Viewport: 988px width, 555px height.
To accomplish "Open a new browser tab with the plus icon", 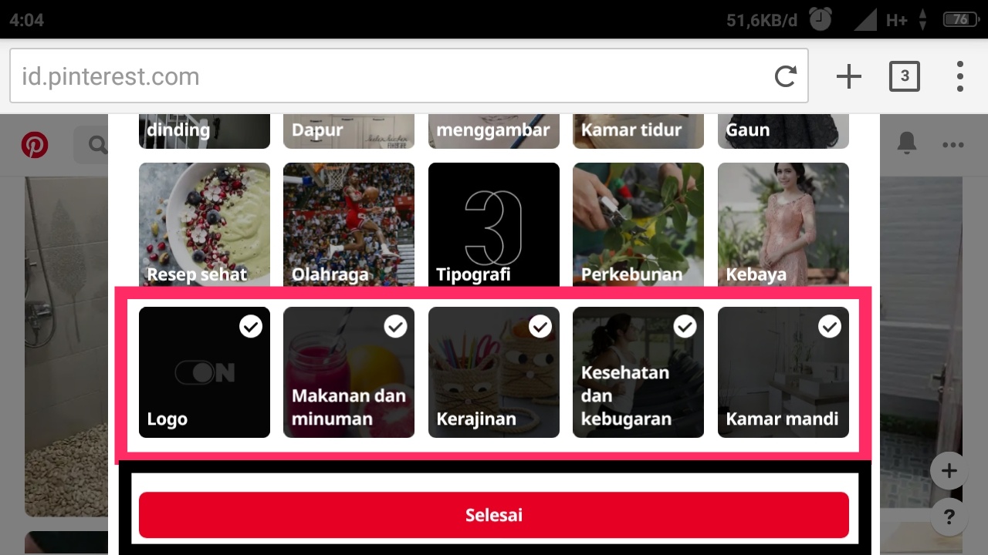I will point(848,76).
